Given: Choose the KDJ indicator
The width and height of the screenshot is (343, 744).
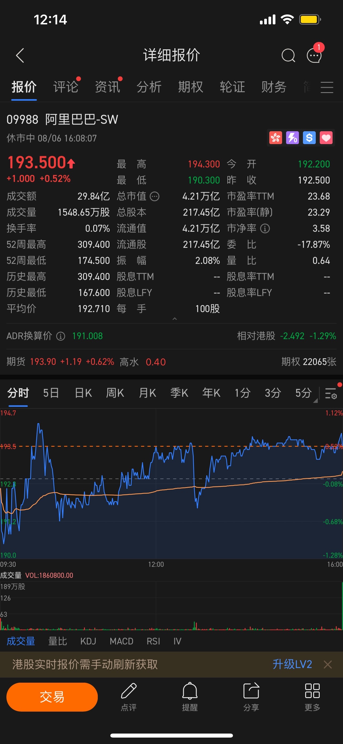Looking at the screenshot, I should click(x=88, y=641).
